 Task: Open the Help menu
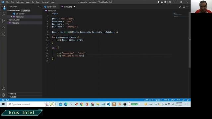point(52,2)
